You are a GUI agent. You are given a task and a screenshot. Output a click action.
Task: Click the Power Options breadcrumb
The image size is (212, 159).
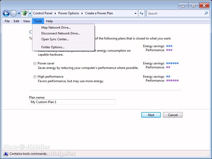[x=69, y=13]
